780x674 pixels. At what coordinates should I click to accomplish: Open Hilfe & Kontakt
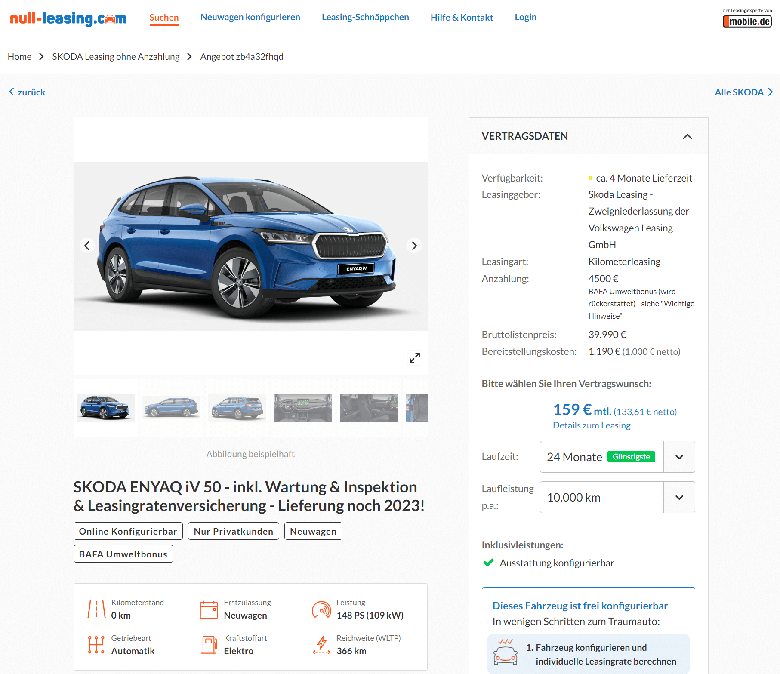coord(462,17)
